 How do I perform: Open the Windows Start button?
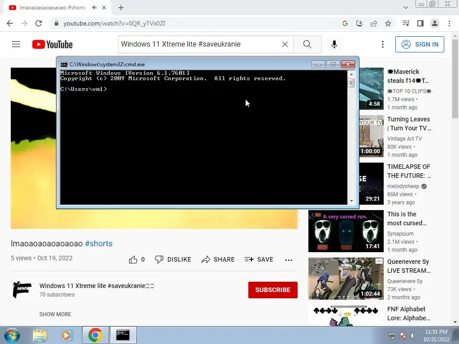pyautogui.click(x=12, y=335)
